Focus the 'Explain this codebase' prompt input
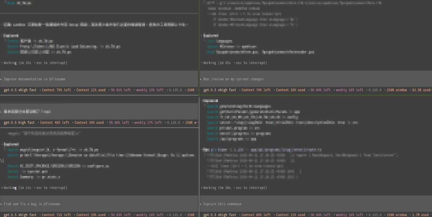This screenshot has height=217, width=432. 316,204
